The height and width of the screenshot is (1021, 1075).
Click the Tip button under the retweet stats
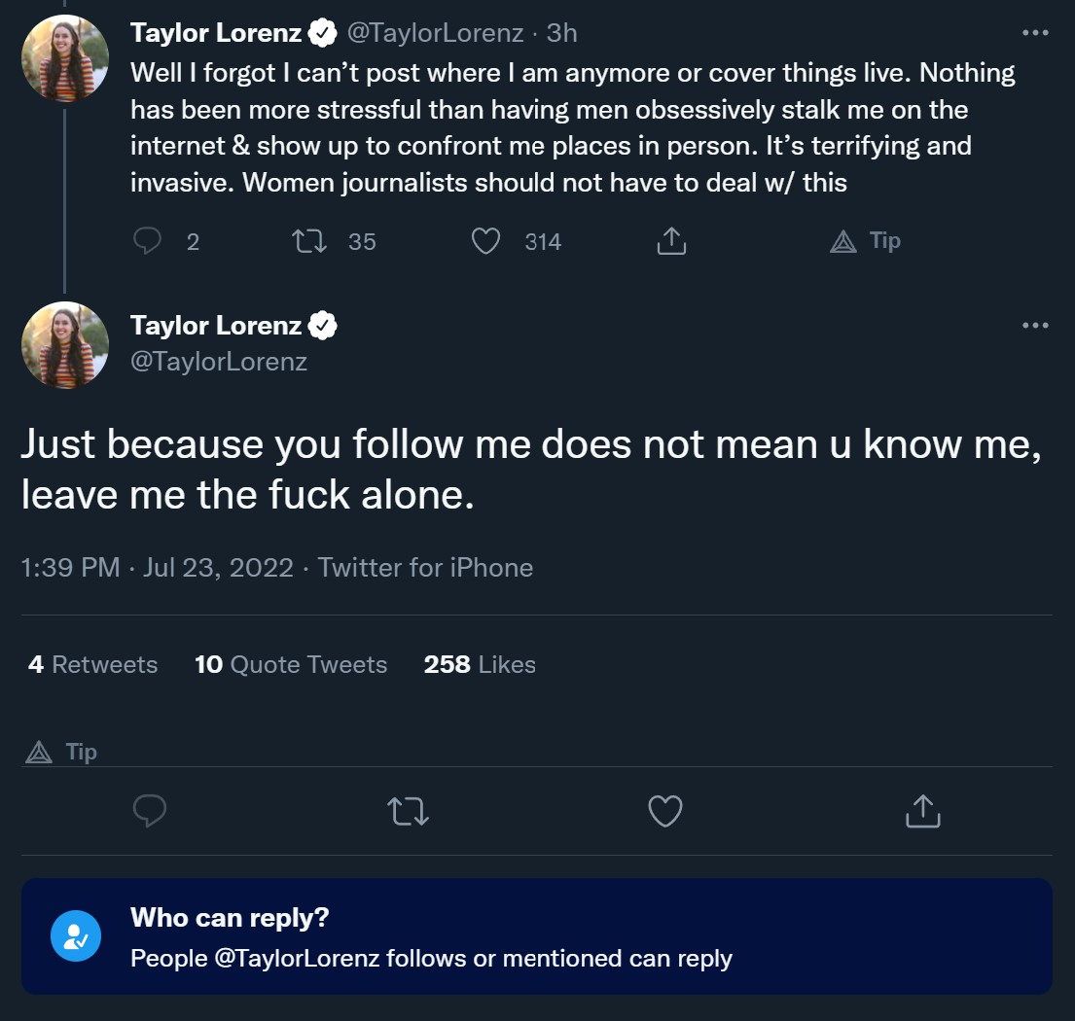coord(61,752)
